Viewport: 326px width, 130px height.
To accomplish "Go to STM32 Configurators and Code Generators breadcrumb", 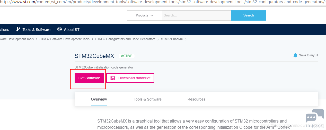I will (x=125, y=39).
